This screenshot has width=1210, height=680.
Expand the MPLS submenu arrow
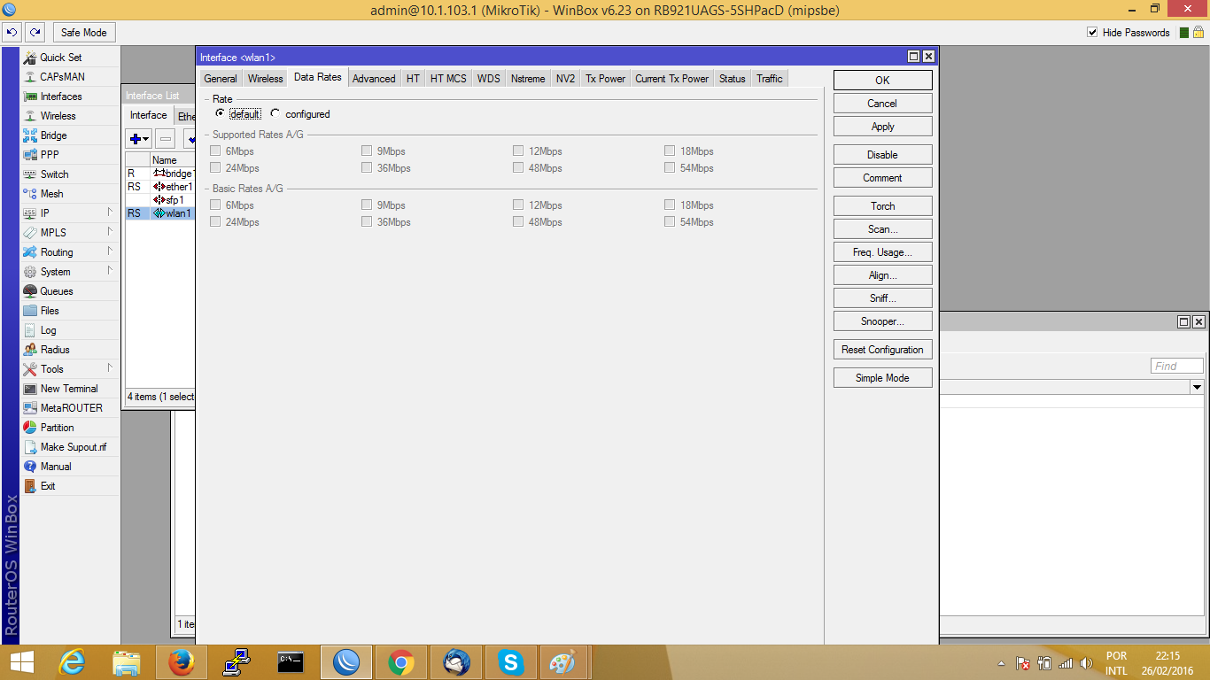(x=110, y=232)
